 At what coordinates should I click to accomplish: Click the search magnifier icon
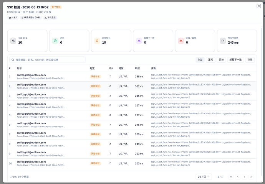point(13,60)
